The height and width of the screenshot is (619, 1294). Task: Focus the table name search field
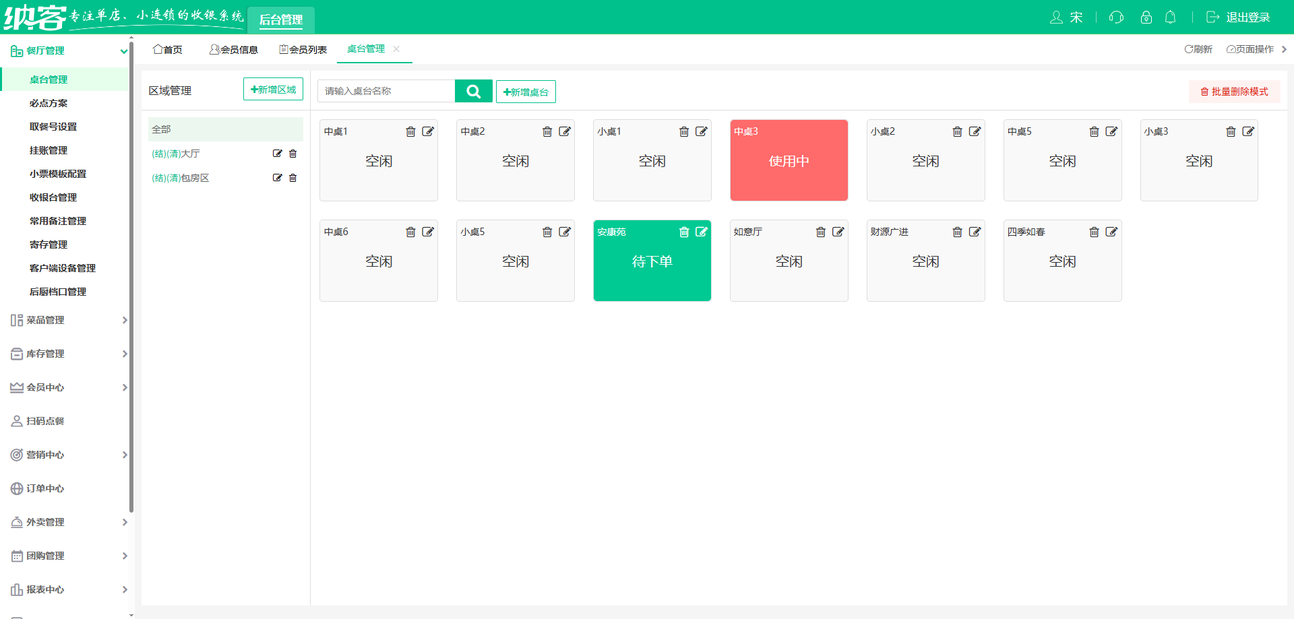click(386, 91)
